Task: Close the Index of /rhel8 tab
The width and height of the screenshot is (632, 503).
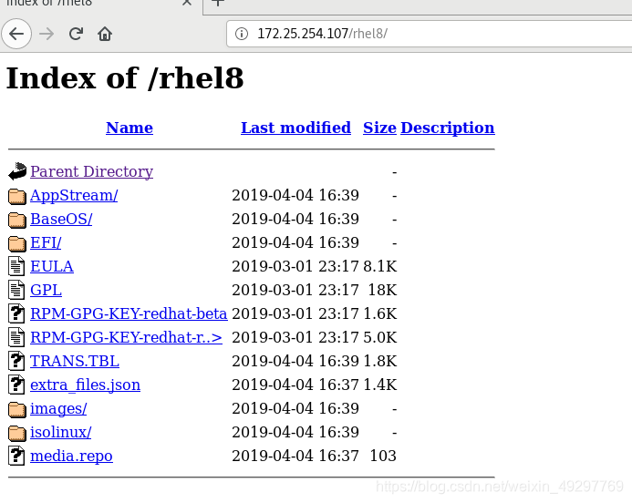Action: (187, 4)
